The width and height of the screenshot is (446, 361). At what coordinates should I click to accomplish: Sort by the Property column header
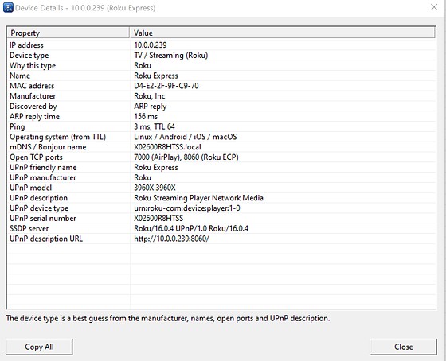[x=68, y=33]
